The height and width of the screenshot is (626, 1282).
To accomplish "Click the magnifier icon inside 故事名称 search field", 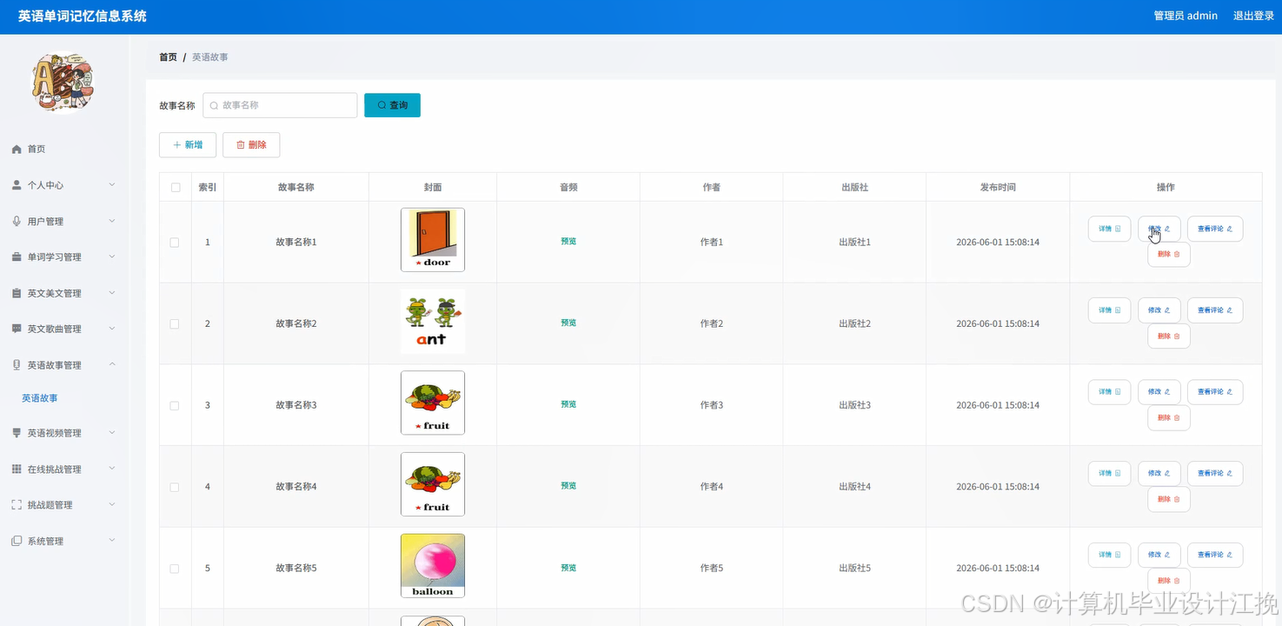I will click(x=214, y=105).
